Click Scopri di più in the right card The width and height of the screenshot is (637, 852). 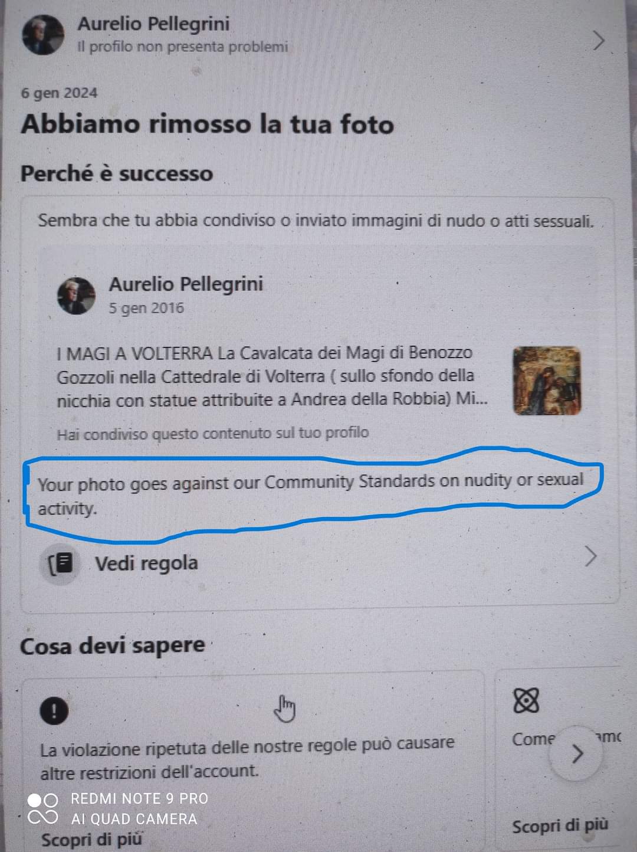[x=560, y=826]
